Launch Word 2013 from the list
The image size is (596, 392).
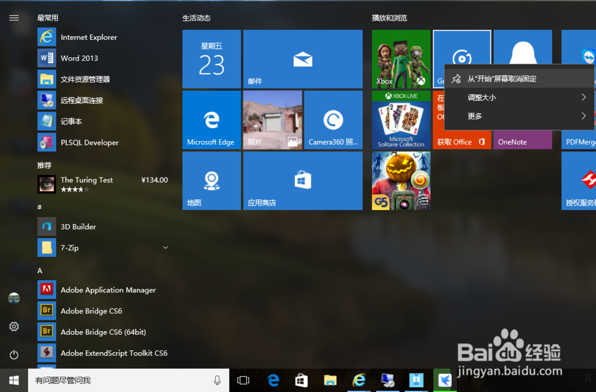(x=103, y=58)
